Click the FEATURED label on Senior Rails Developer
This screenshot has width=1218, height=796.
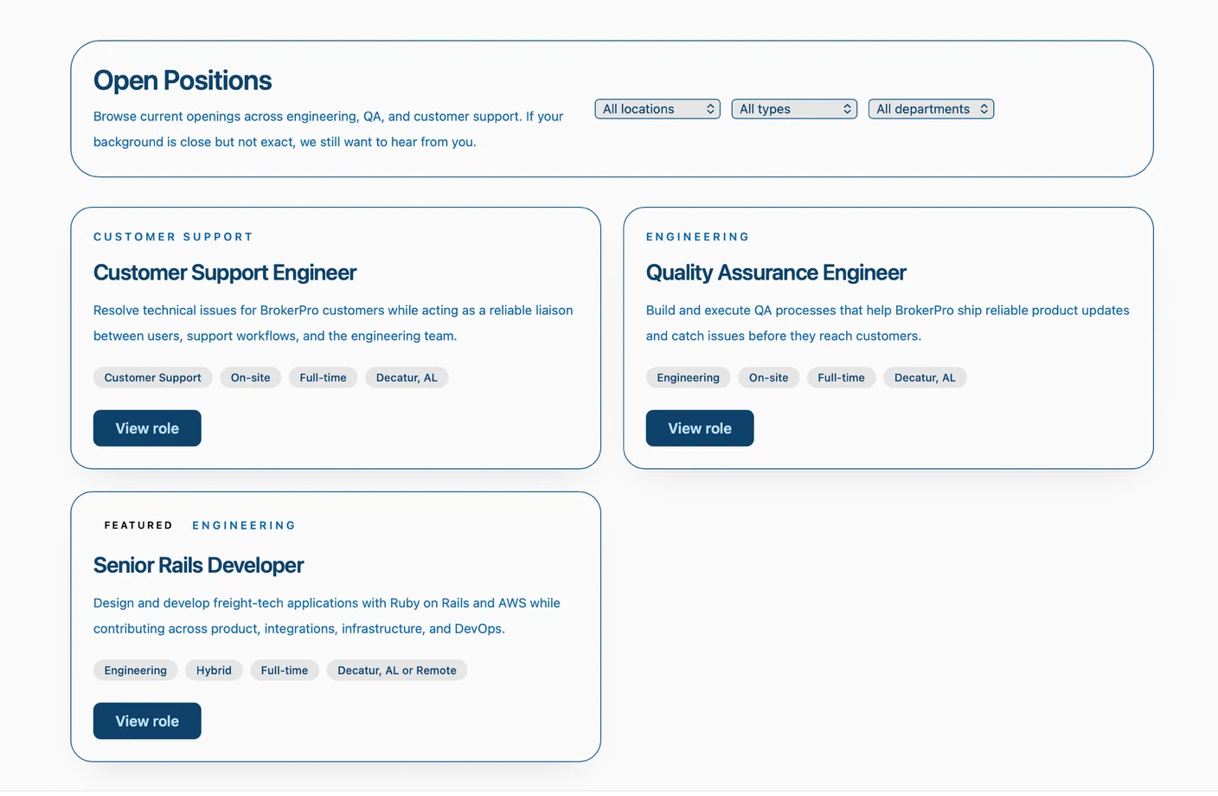click(x=138, y=525)
